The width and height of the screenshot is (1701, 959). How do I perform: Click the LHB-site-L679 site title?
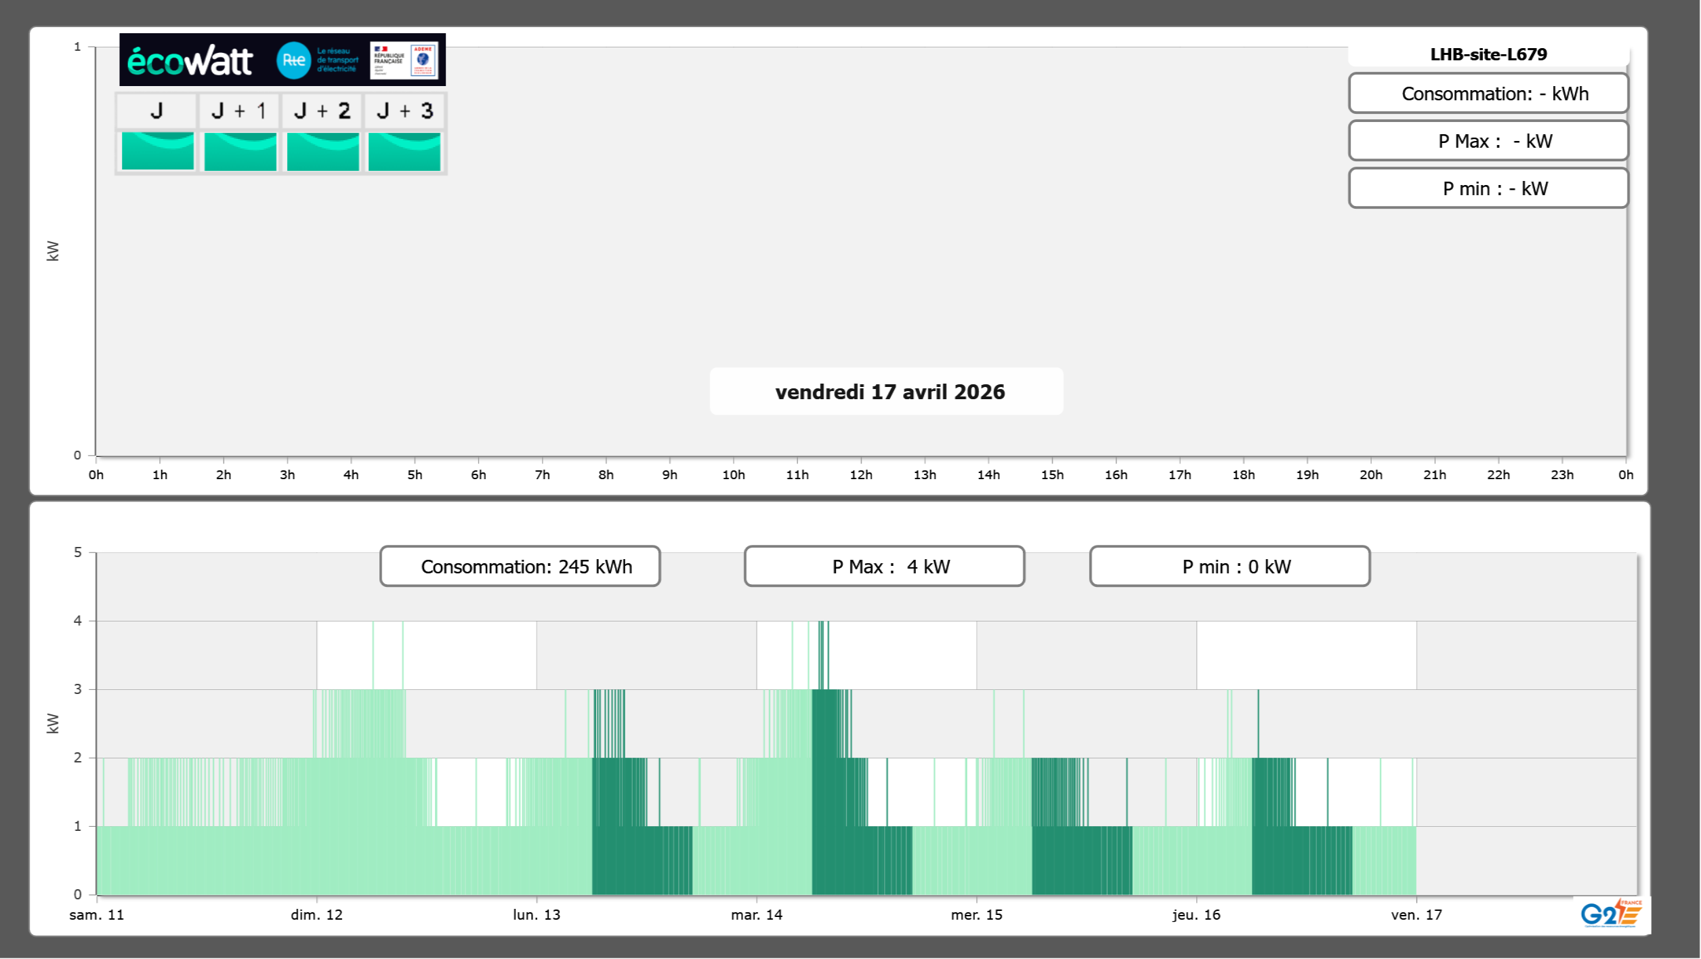tap(1488, 54)
